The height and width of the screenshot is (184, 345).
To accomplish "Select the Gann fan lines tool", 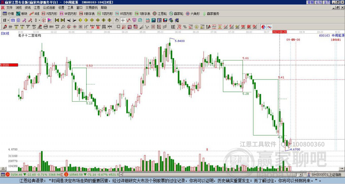I will coord(124,27).
